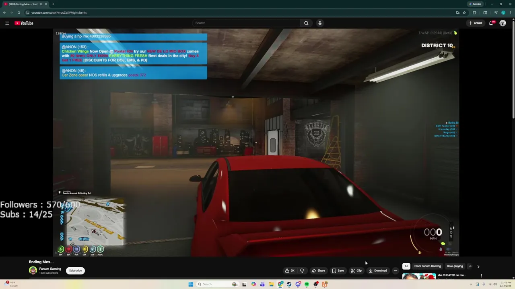Subscribe to Fanum Gaming

pyautogui.click(x=75, y=271)
